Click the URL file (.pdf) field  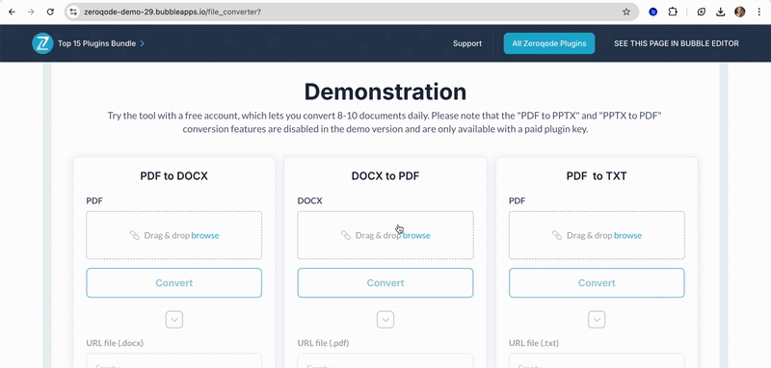tap(385, 361)
